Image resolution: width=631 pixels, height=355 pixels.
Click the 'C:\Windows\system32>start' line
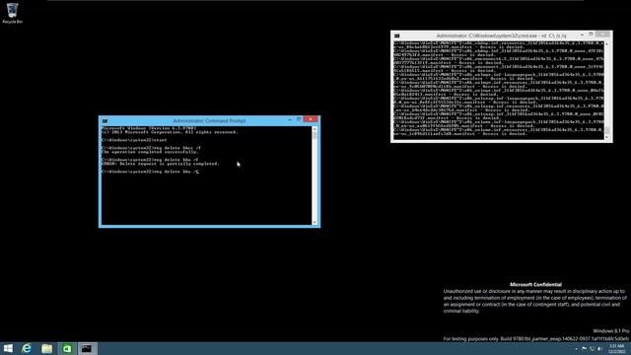[134, 140]
